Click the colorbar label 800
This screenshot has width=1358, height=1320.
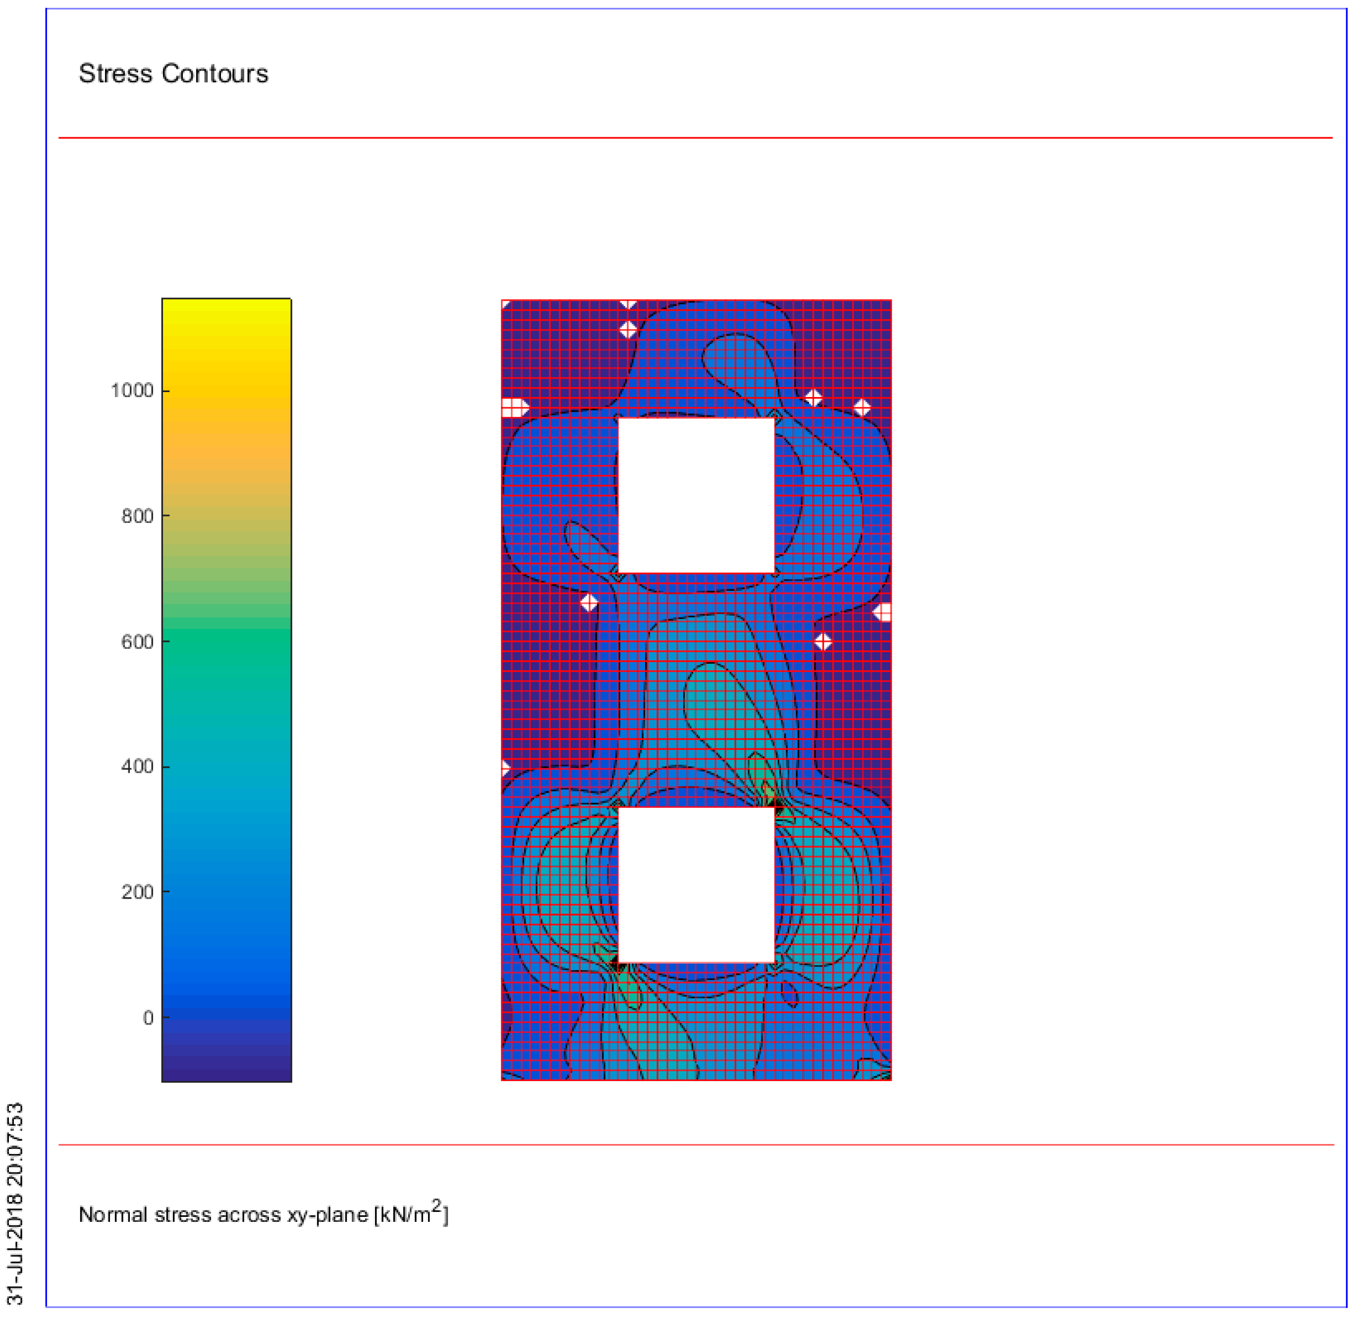[137, 517]
